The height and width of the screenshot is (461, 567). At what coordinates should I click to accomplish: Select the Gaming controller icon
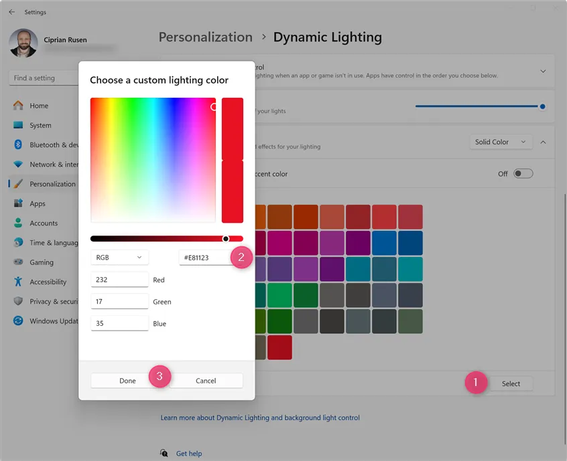(18, 262)
